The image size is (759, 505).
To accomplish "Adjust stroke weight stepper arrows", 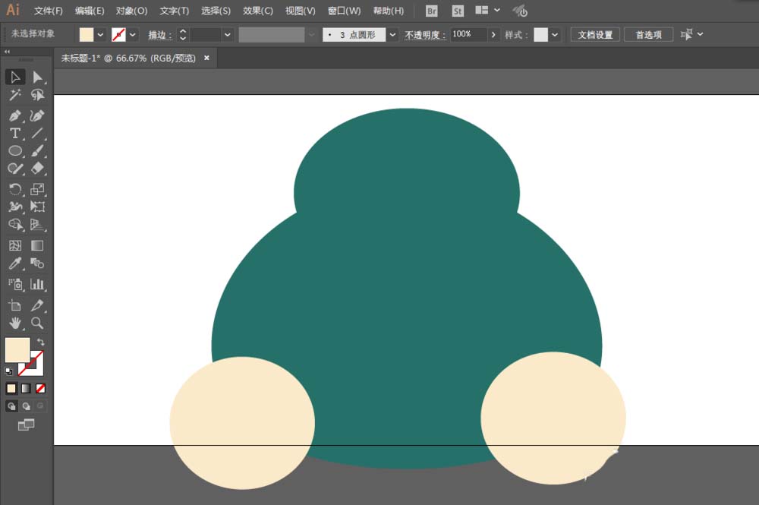I will point(183,34).
